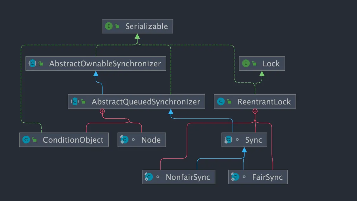Select the Sync class label

253,140
